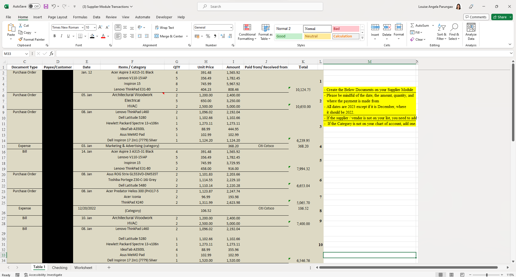Decrease font size with smaller A
This screenshot has height=277, width=516.
[x=107, y=27]
